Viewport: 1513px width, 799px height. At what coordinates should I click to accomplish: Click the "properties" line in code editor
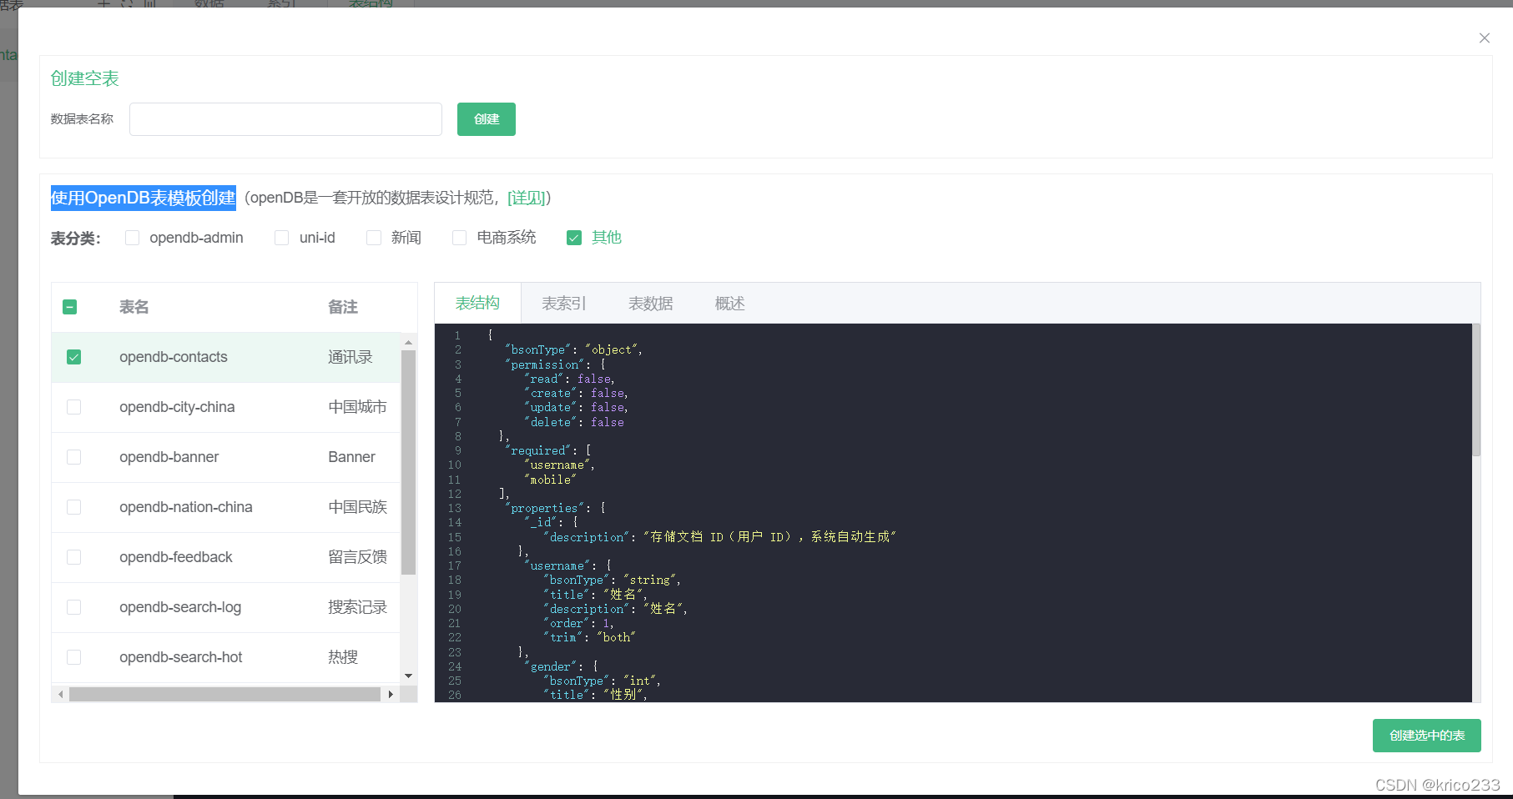tap(555, 508)
